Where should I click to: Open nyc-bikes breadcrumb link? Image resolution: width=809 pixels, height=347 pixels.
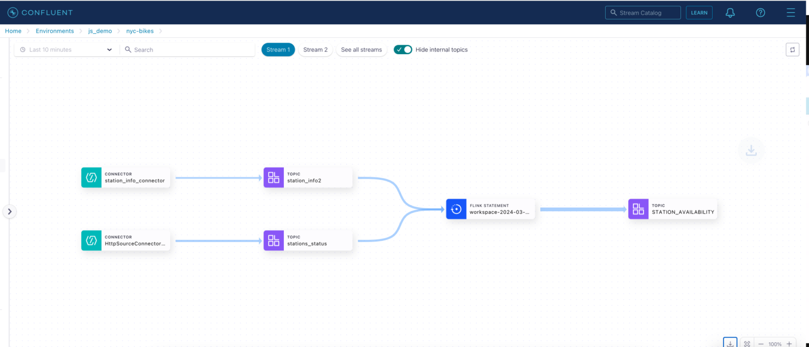coord(140,31)
